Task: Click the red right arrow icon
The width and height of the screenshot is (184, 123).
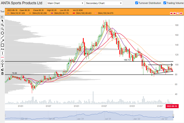Action: tap(175, 13)
